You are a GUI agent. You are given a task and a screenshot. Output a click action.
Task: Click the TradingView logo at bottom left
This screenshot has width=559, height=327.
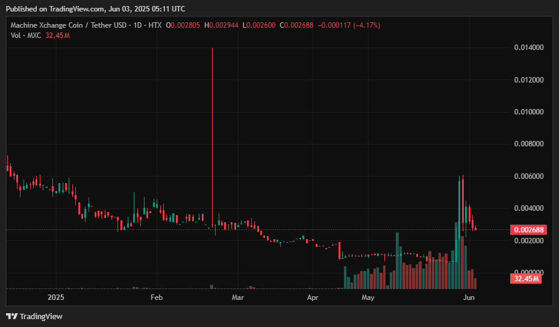(34, 316)
